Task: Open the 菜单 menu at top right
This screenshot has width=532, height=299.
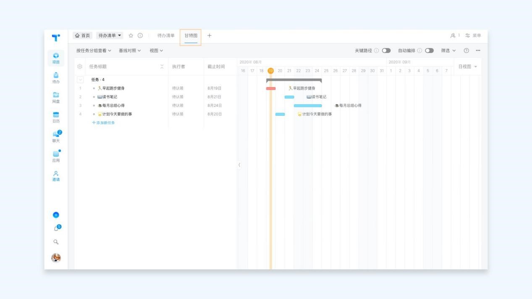Action: 473,36
